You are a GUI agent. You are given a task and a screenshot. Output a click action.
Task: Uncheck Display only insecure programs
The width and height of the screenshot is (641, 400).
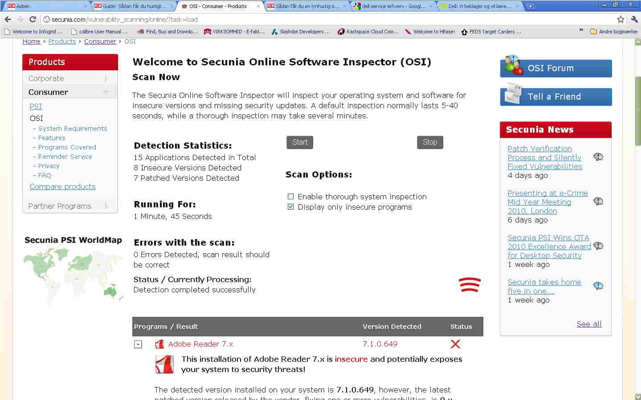pos(291,206)
